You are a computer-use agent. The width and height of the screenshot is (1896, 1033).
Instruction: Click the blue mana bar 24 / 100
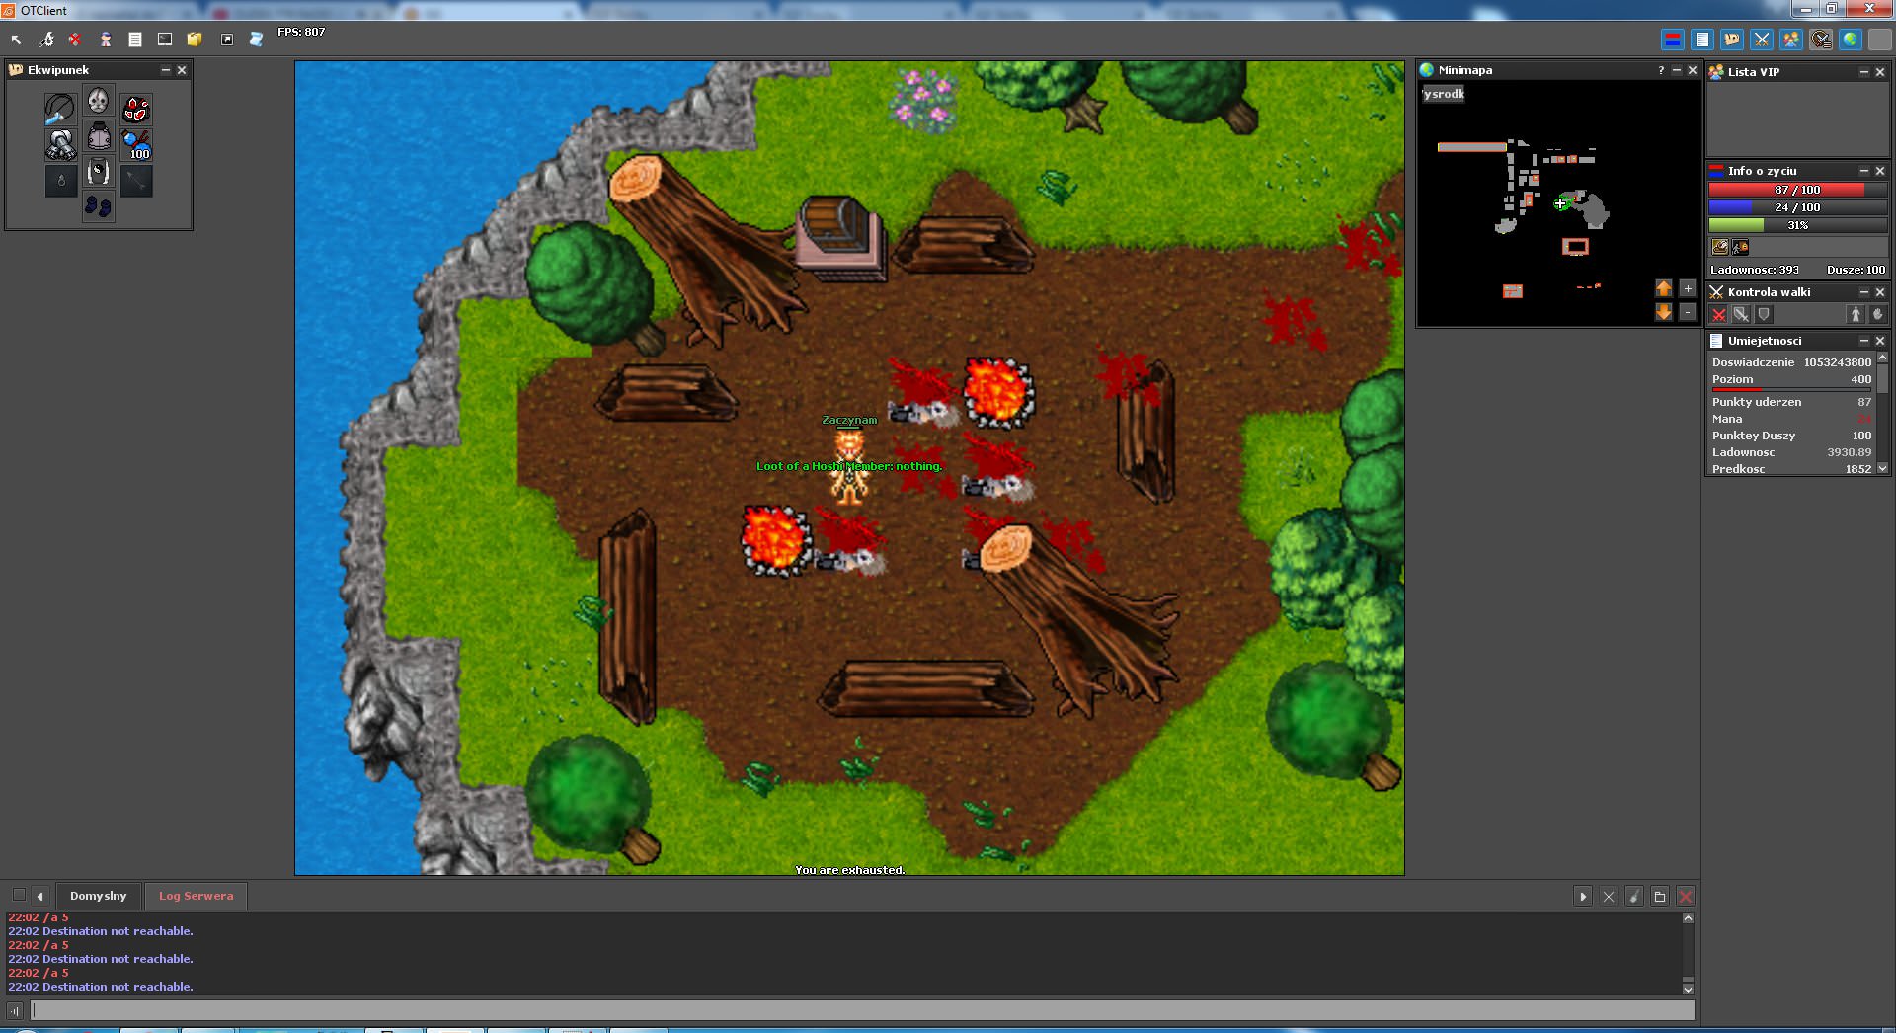click(x=1797, y=207)
